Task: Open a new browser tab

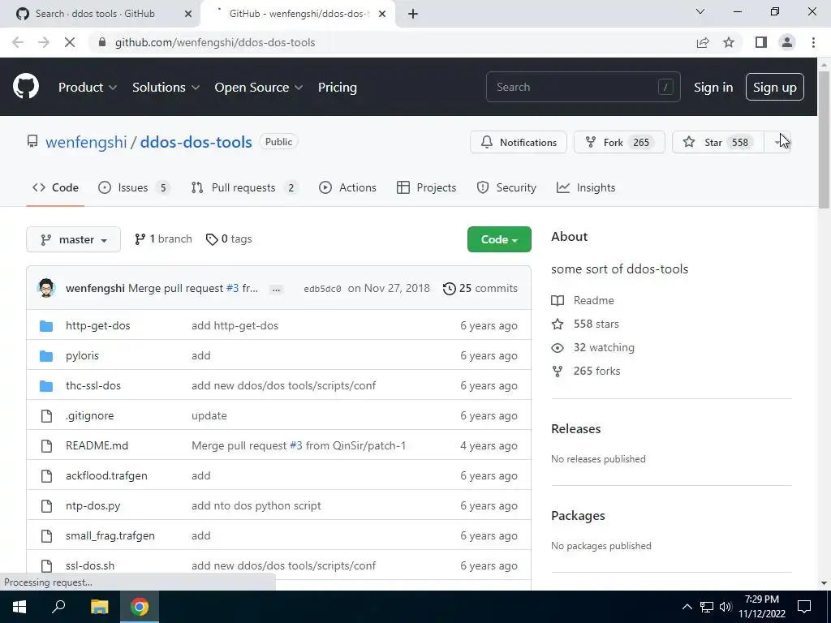Action: point(413,14)
